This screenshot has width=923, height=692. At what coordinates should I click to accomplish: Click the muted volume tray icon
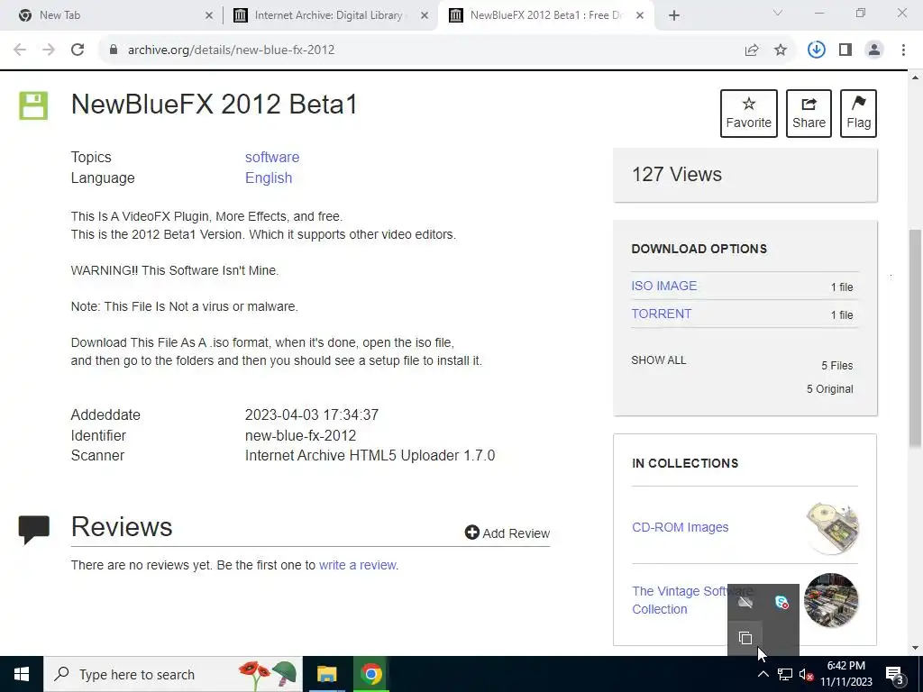pos(806,675)
